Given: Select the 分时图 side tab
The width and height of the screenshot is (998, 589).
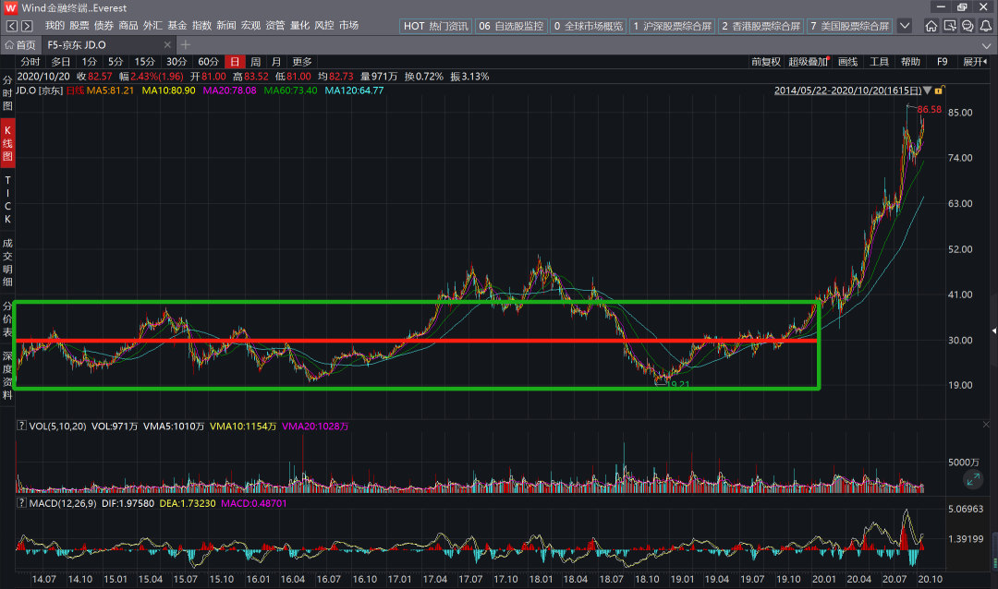Looking at the screenshot, I should 7,93.
